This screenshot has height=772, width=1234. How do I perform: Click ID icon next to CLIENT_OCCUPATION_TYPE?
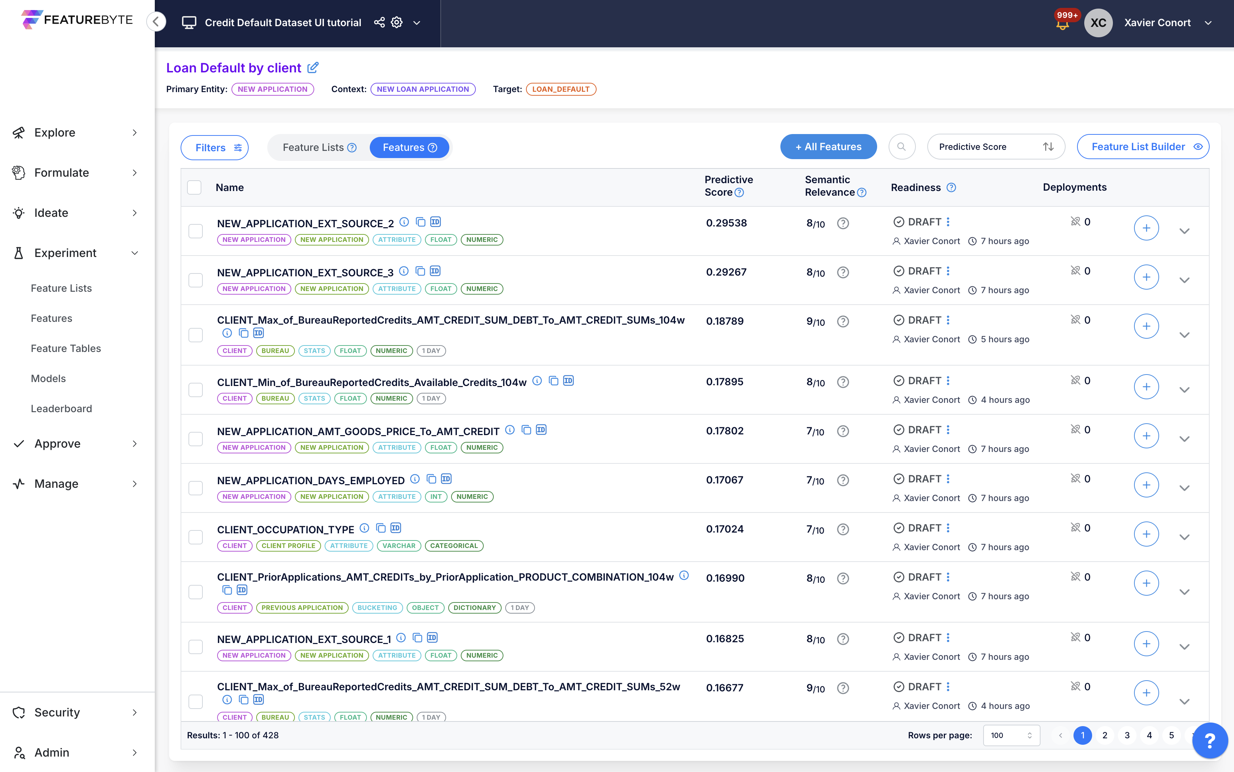pyautogui.click(x=396, y=528)
